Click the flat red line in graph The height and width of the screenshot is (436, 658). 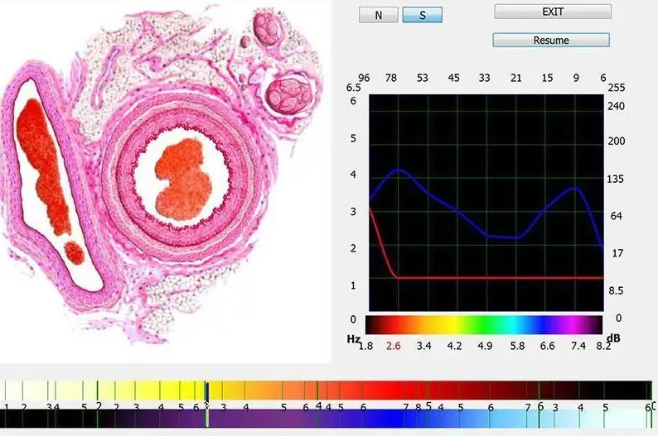(500, 278)
